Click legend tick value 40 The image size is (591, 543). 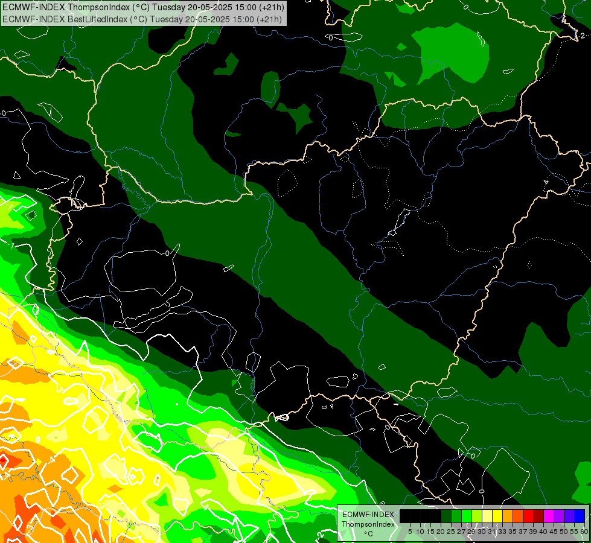543,532
